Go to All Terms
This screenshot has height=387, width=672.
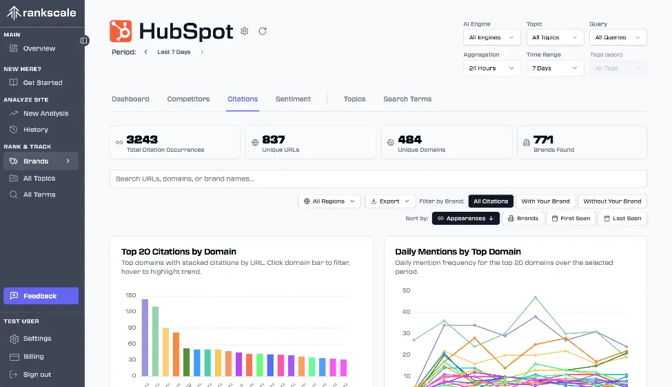click(41, 195)
